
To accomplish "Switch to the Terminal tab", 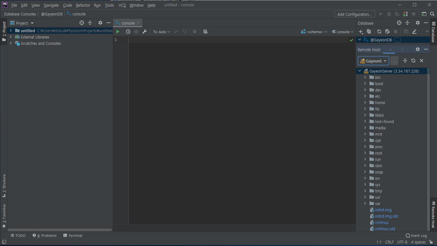I will 73,236.
